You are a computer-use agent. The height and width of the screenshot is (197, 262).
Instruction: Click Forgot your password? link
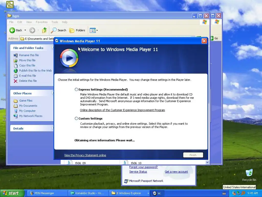click(x=143, y=167)
